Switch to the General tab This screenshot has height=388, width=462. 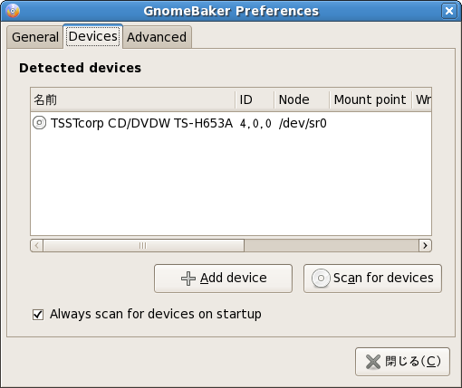35,37
